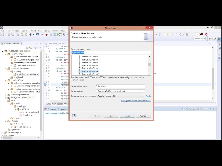Click the Cancel button

[143, 116]
